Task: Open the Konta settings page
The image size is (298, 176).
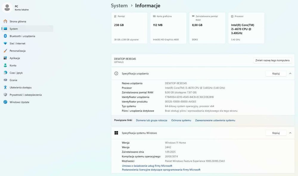Action: 13,65
